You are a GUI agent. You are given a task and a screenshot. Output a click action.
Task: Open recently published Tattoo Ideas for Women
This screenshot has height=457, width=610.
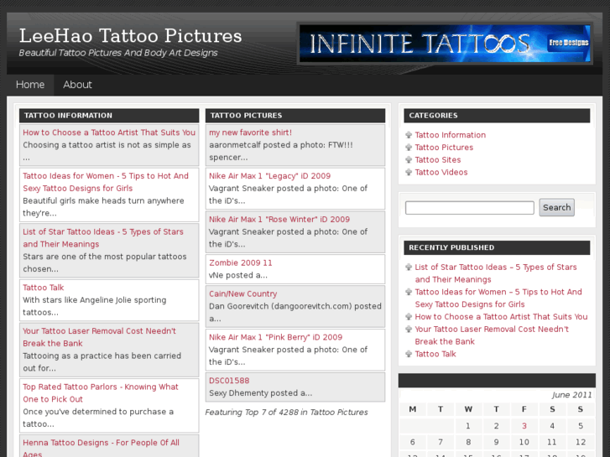click(498, 299)
